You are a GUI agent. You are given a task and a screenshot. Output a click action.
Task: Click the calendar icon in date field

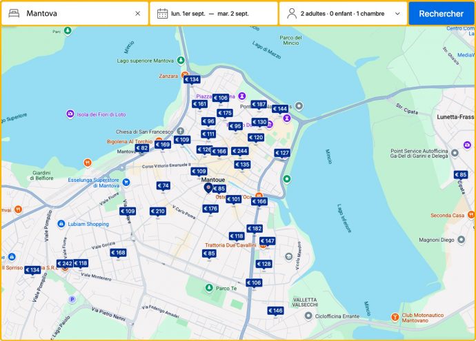click(x=163, y=13)
